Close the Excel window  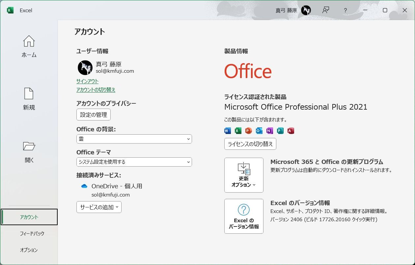tap(405, 10)
